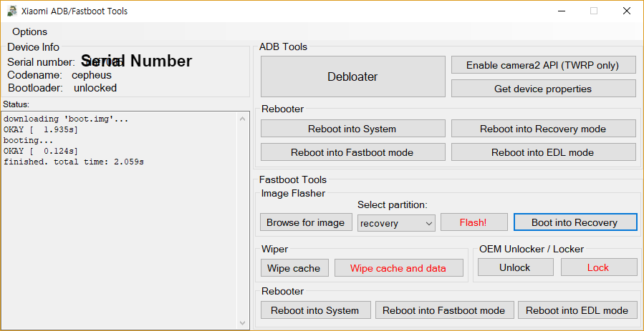Enable camera2 API (TWRP only)
Image resolution: width=644 pixels, height=331 pixels.
(544, 65)
